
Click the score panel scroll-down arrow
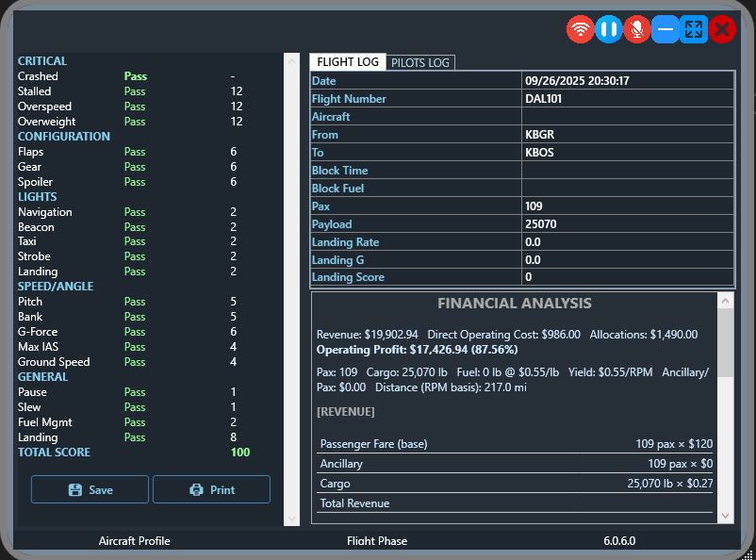click(x=291, y=518)
